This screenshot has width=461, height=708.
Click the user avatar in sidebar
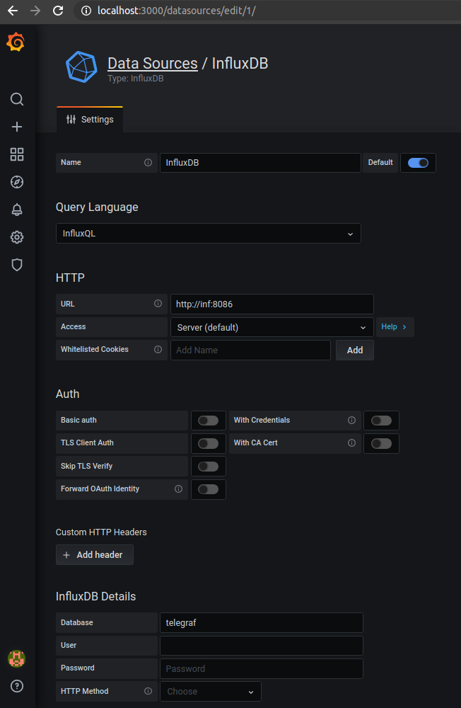17,658
